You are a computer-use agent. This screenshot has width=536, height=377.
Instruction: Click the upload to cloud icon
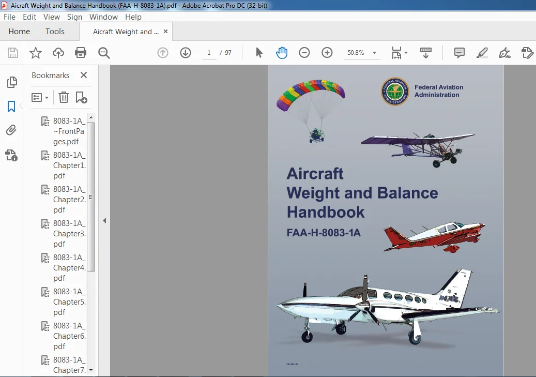(x=58, y=53)
